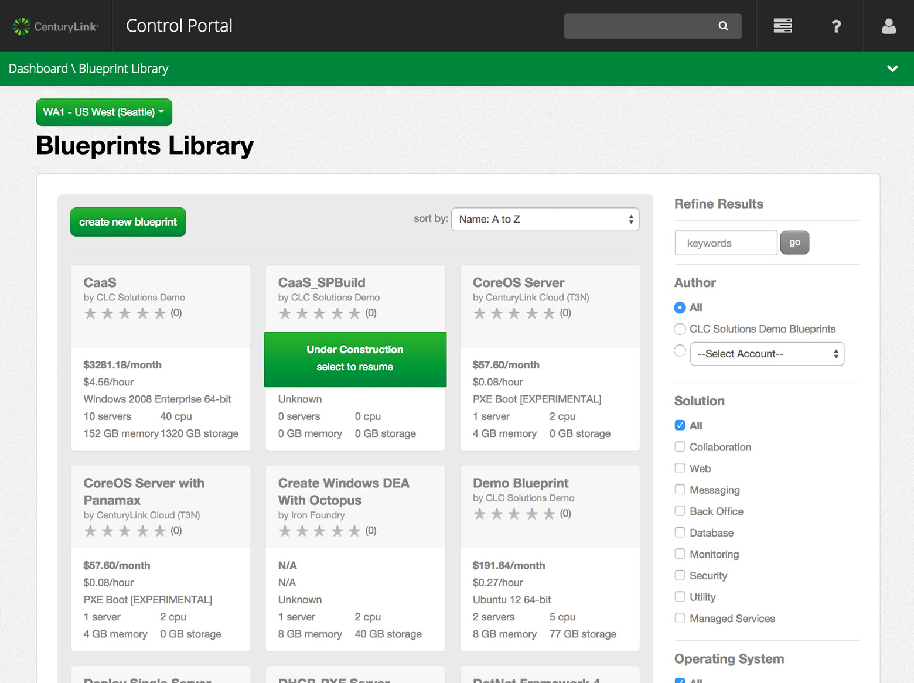
Task: Click the Control Portal title
Action: 179,26
